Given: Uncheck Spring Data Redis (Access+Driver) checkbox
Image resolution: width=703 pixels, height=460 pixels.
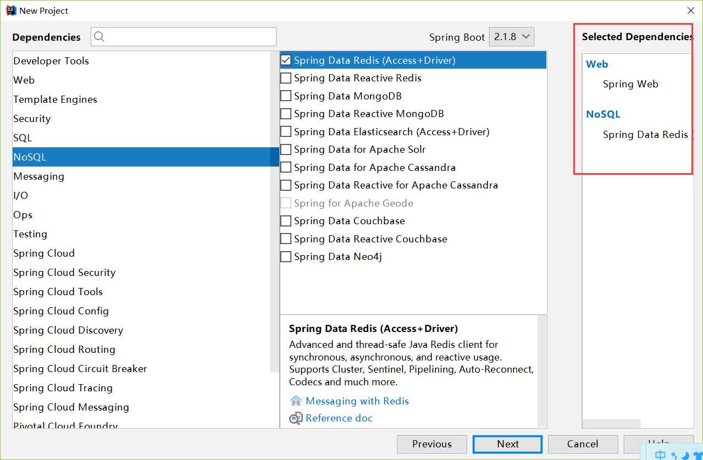Looking at the screenshot, I should click(286, 60).
